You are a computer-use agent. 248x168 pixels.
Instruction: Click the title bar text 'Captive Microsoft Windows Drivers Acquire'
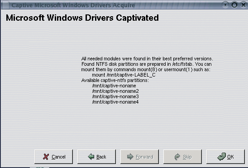(73, 5)
